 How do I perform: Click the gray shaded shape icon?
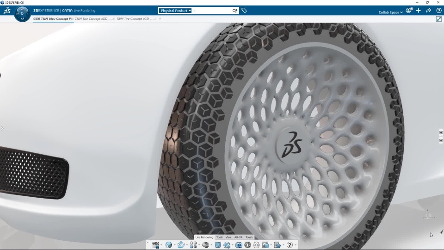(205, 245)
